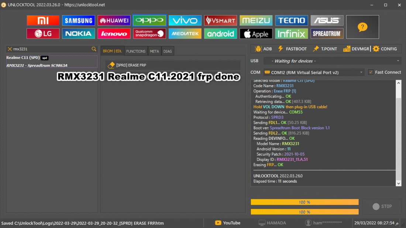Select the Nokia brand logo
This screenshot has height=228, width=406.
[x=79, y=34]
